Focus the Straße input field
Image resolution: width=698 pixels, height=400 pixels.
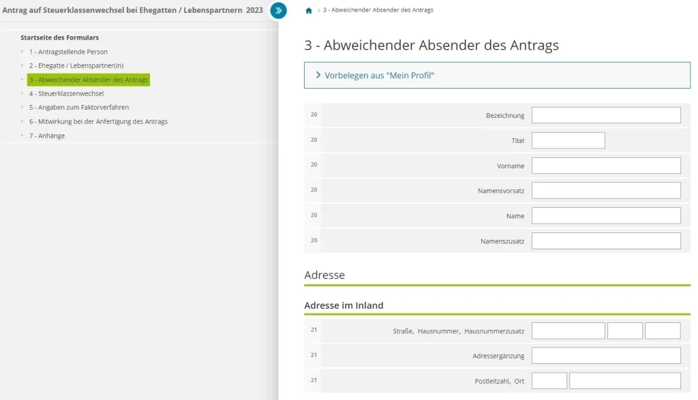click(x=568, y=331)
